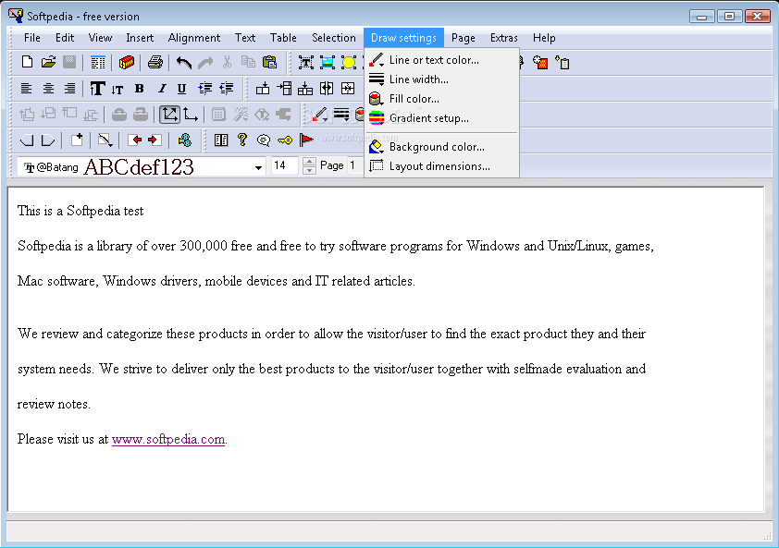Center-align the text
Image resolution: width=779 pixels, height=548 pixels.
click(x=48, y=89)
